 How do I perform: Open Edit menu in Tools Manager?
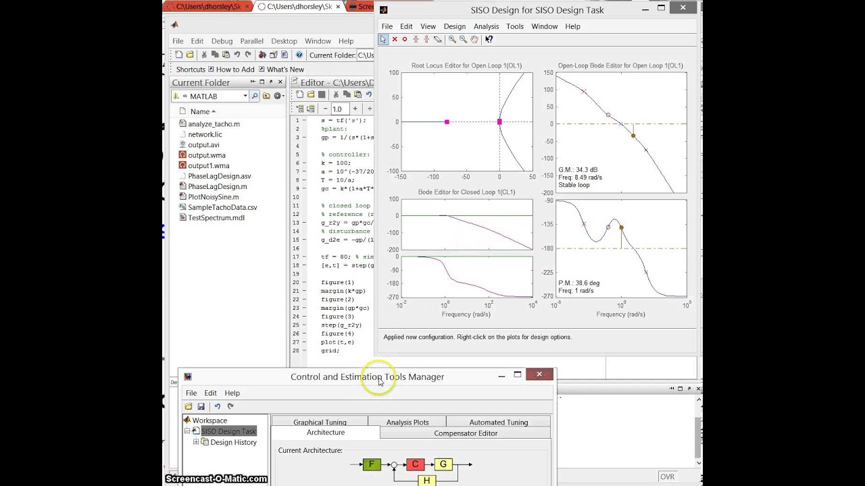pyautogui.click(x=211, y=393)
